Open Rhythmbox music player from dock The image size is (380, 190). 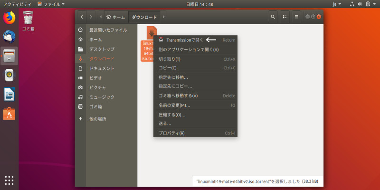pyautogui.click(x=9, y=75)
